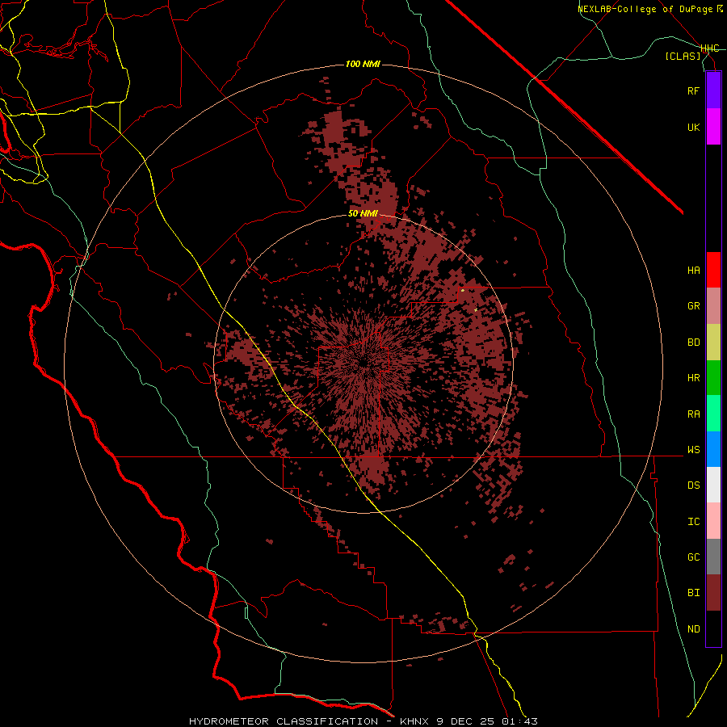Click the HYDROMETEOR CLASSIFICATION title text
The width and height of the screenshot is (727, 727).
(284, 721)
